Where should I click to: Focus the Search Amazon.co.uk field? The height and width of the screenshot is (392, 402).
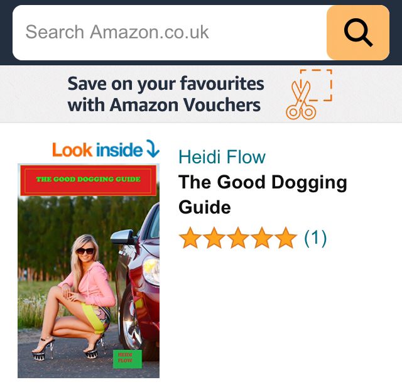click(x=170, y=33)
